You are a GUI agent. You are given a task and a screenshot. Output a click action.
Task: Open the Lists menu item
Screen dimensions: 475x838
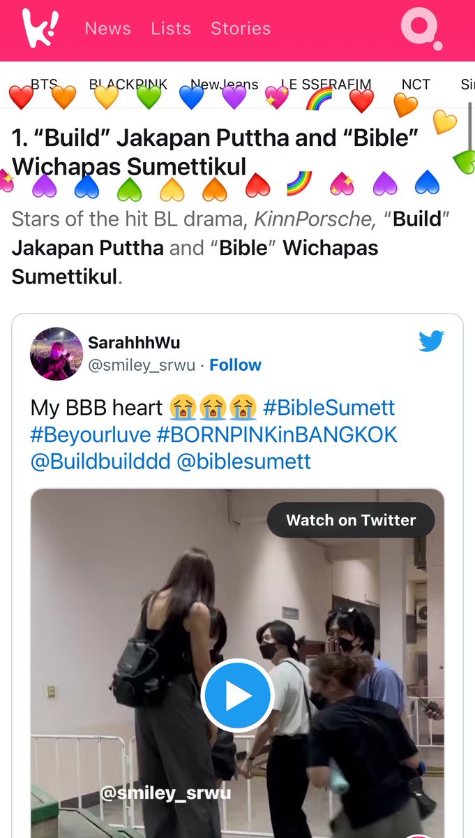pyautogui.click(x=171, y=29)
